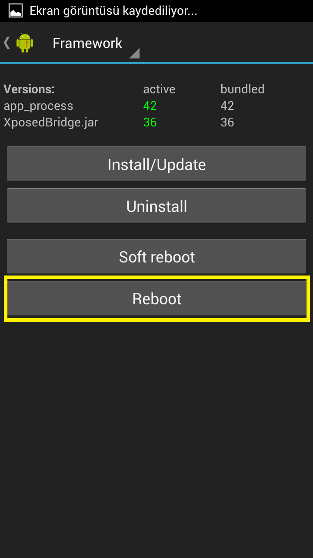Screen dimensions: 313x558
Task: Tap the 'Ekran görüntüsü kaydediliyor' notification text
Action: [x=113, y=11]
